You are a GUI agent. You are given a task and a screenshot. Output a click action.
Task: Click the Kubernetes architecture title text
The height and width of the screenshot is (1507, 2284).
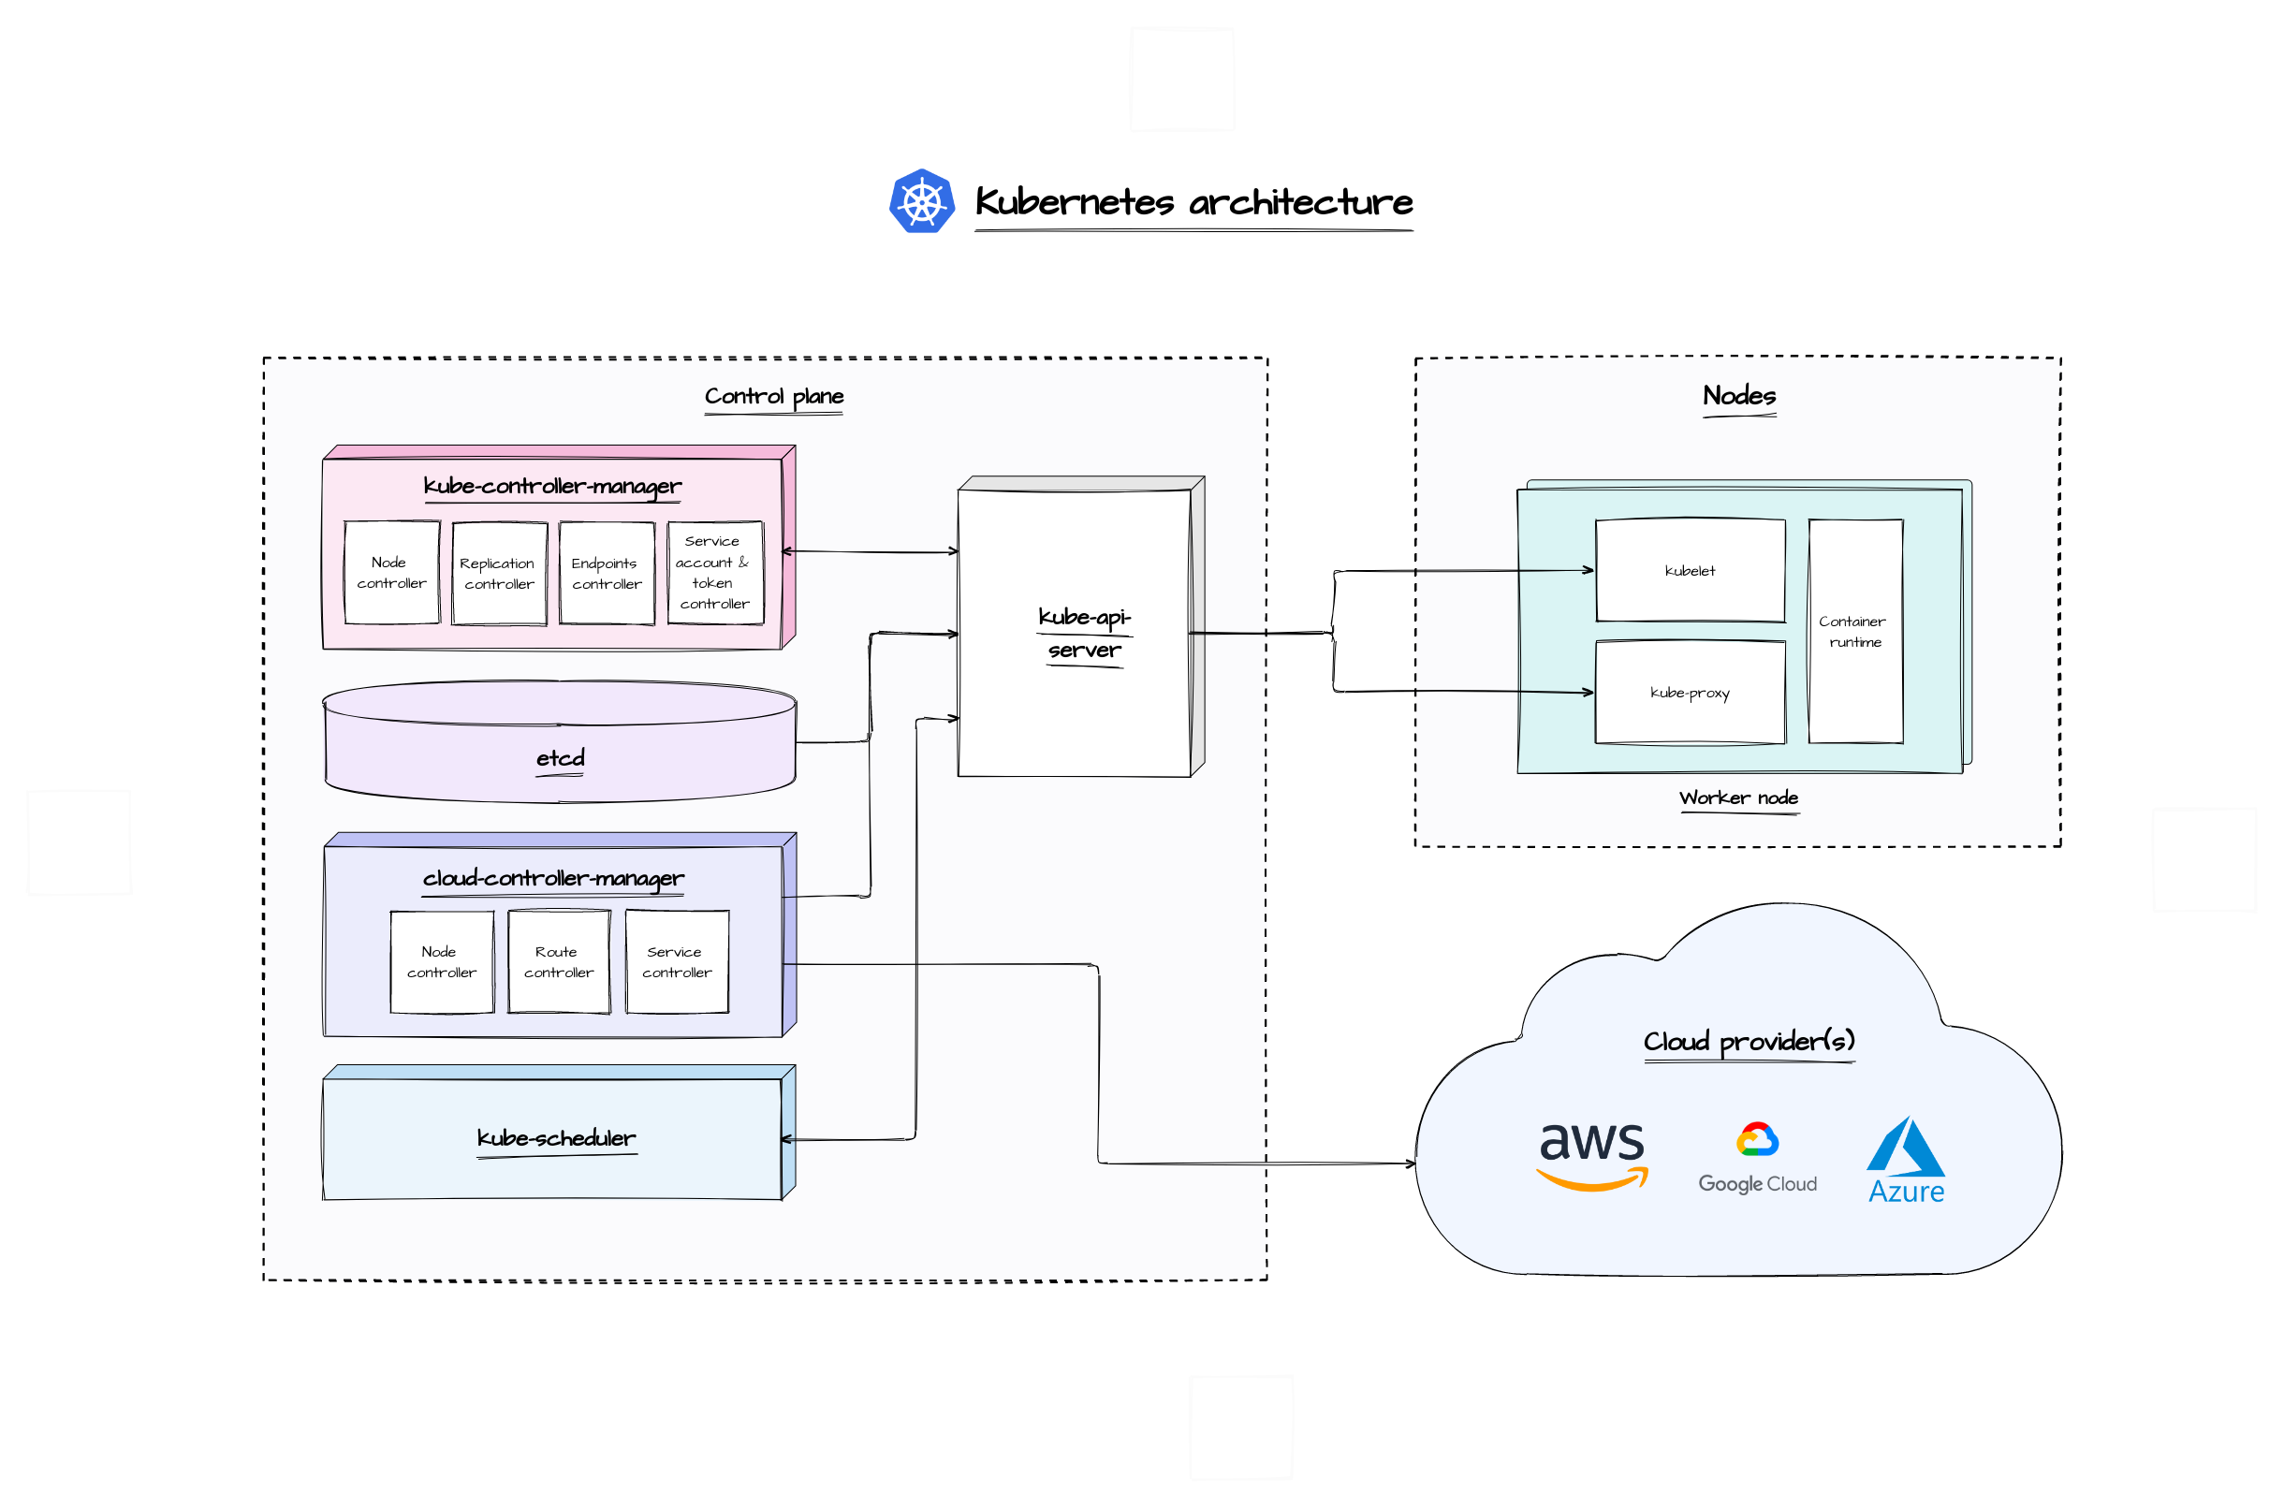pos(1193,202)
